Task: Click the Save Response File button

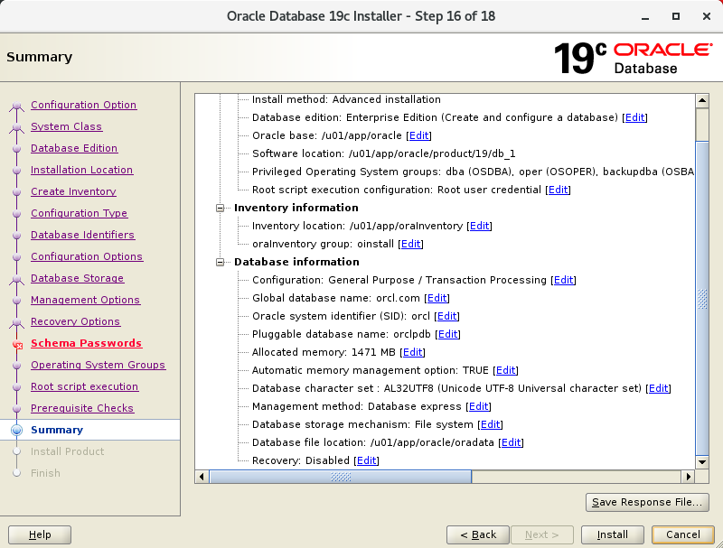Action: tap(647, 502)
